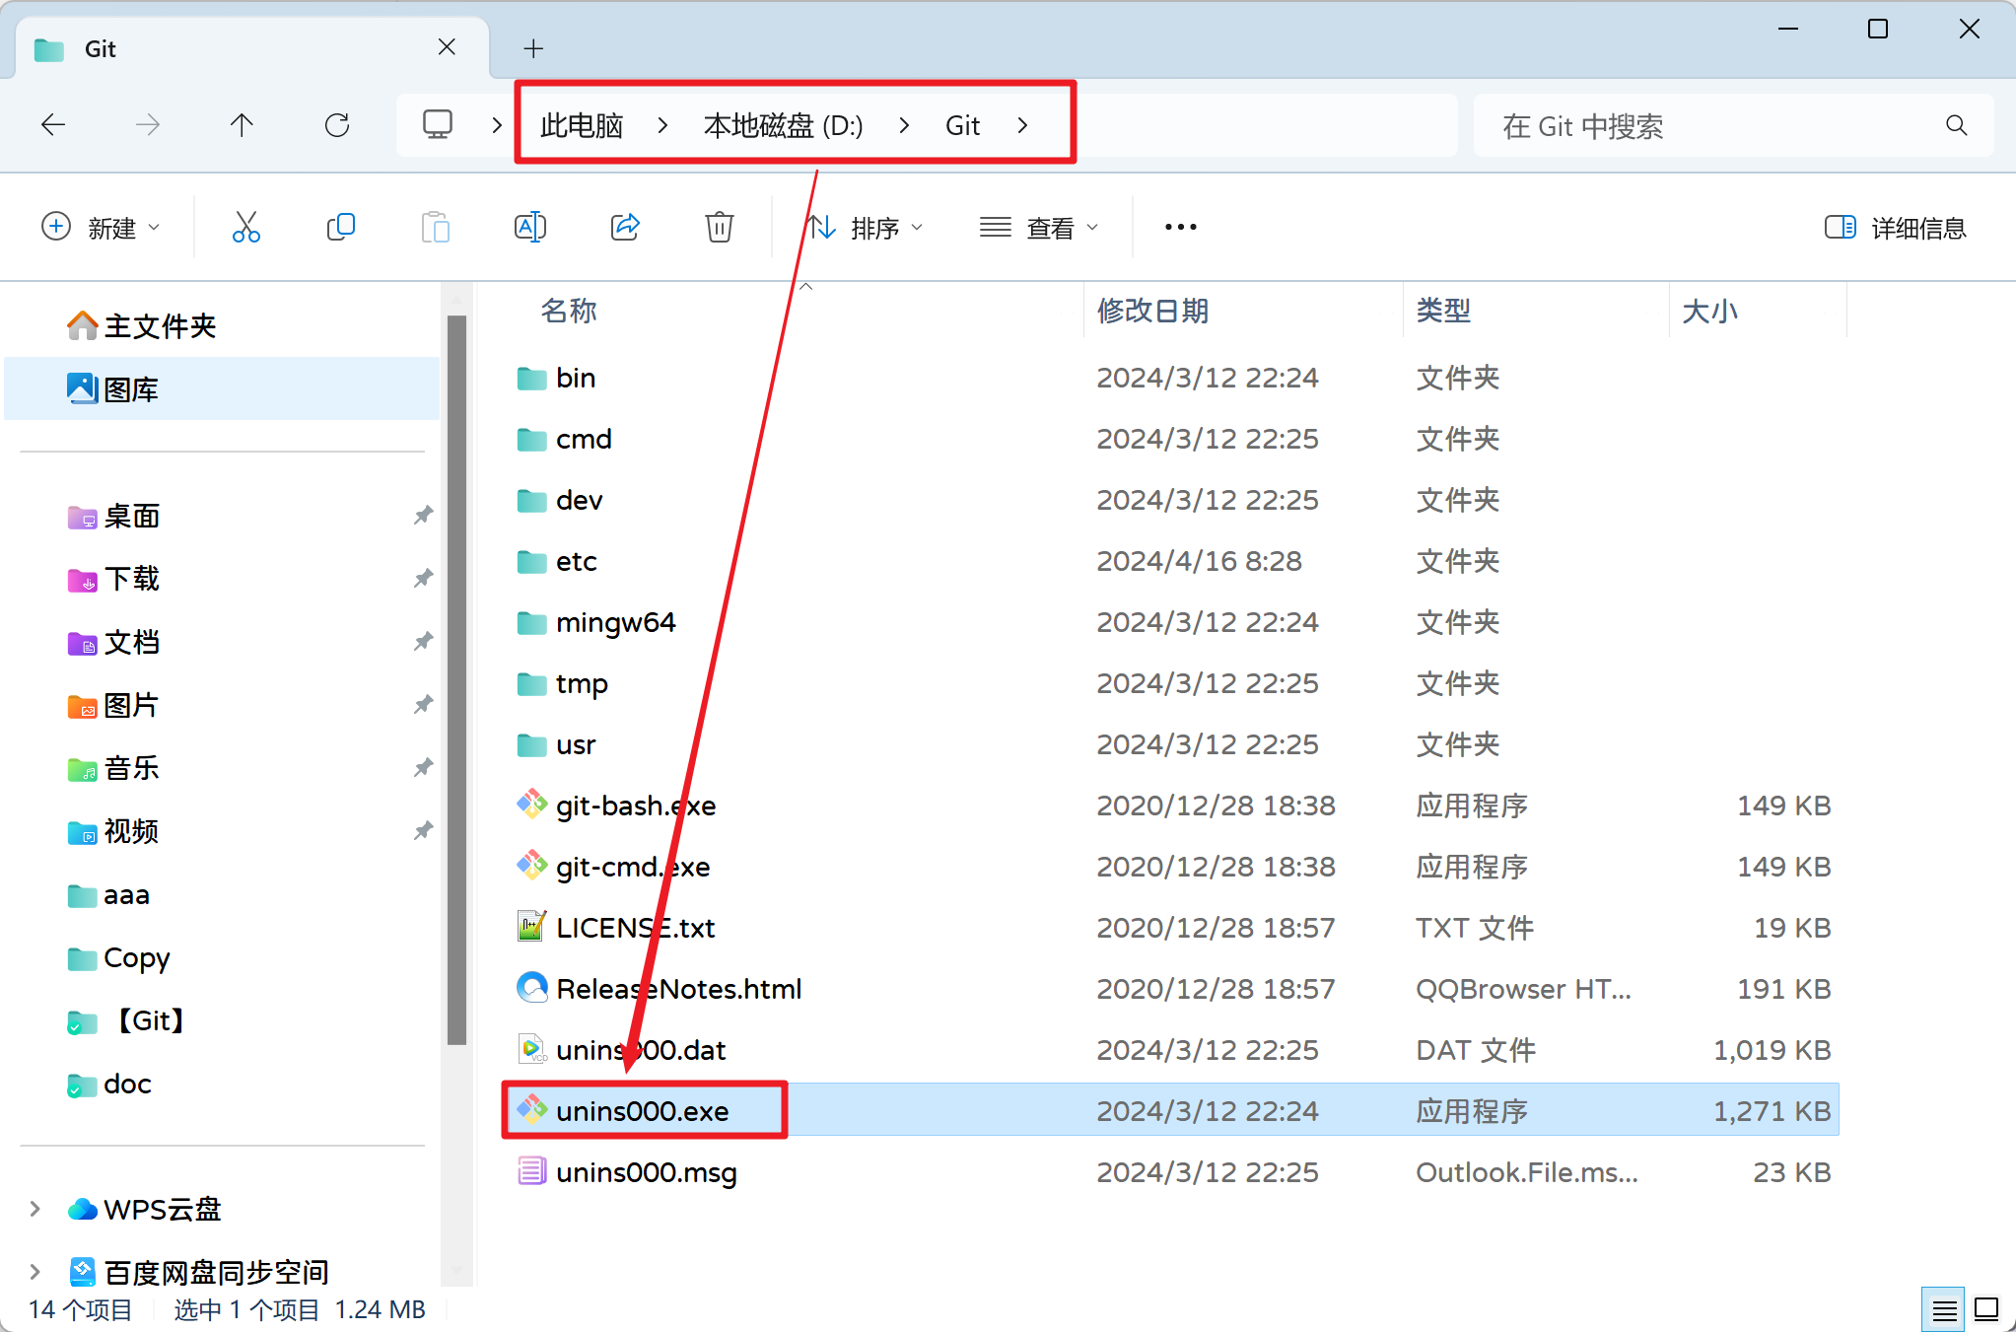Sort files by 修改日期 column header
The width and height of the screenshot is (2016, 1332).
[x=1153, y=311]
